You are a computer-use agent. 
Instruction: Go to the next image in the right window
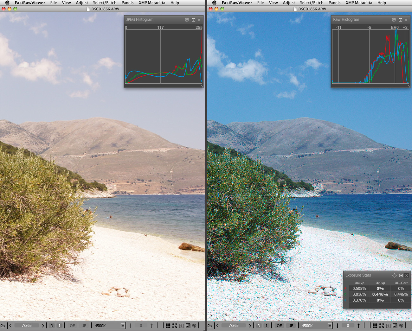tap(250, 326)
